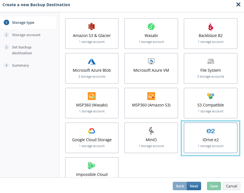Pick the Google Cloud Storage icon

click(92, 131)
